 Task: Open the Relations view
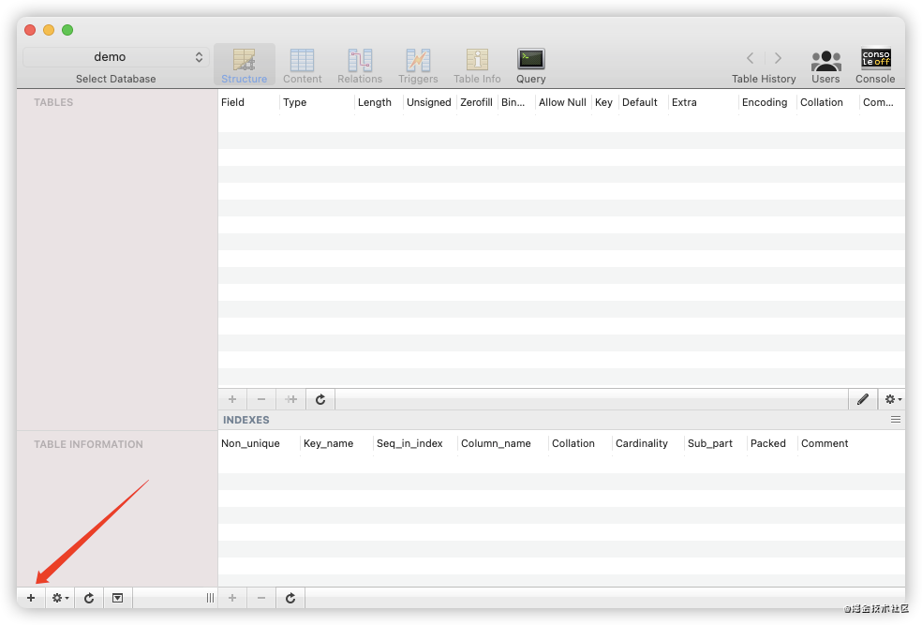[x=360, y=66]
